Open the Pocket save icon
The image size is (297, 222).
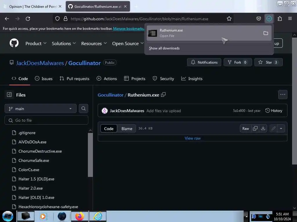tap(258, 19)
